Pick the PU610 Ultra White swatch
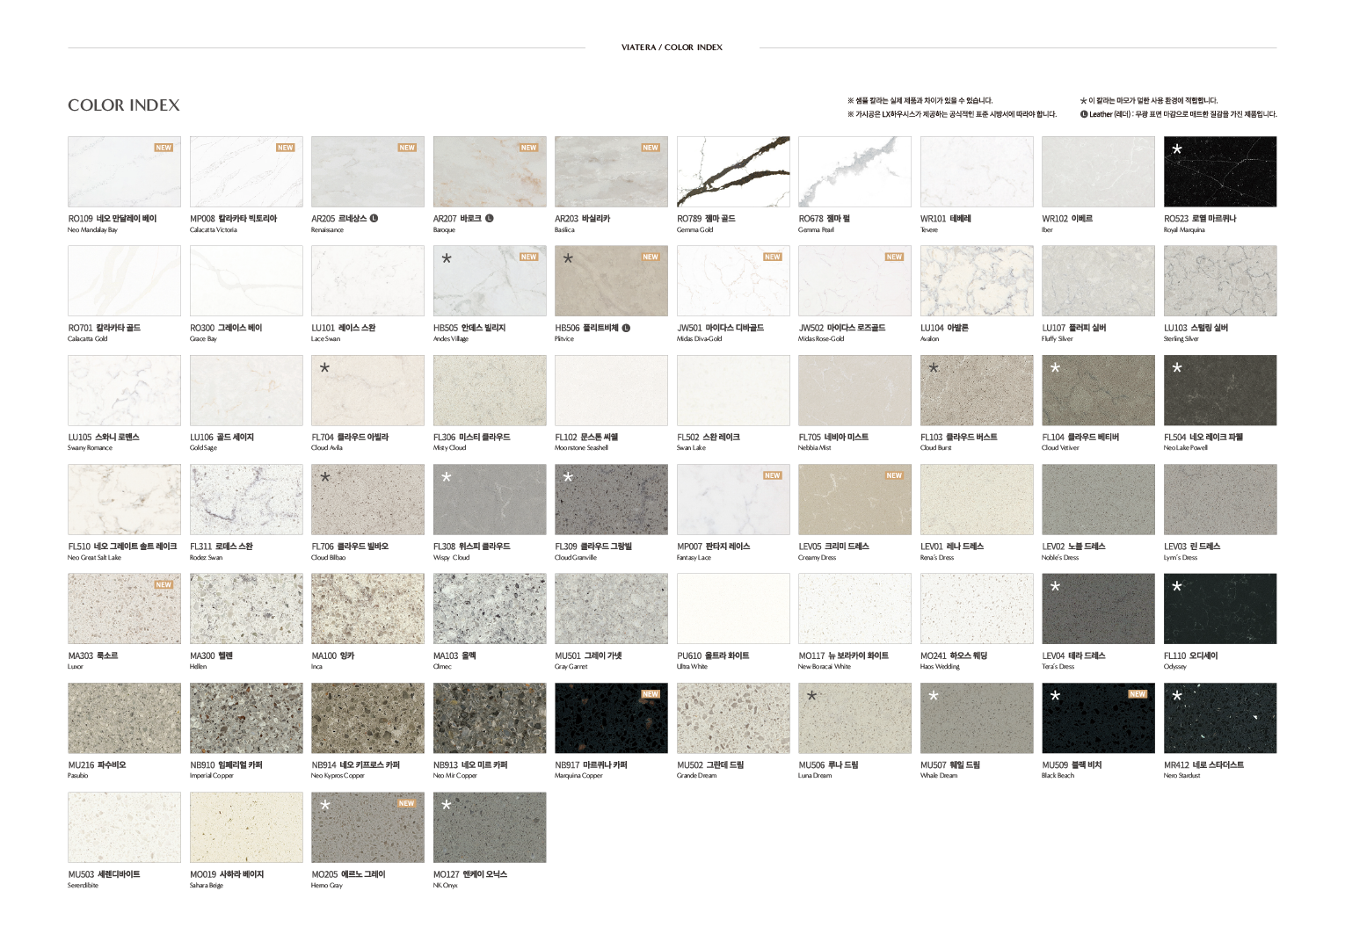The image size is (1345, 949). pos(733,609)
